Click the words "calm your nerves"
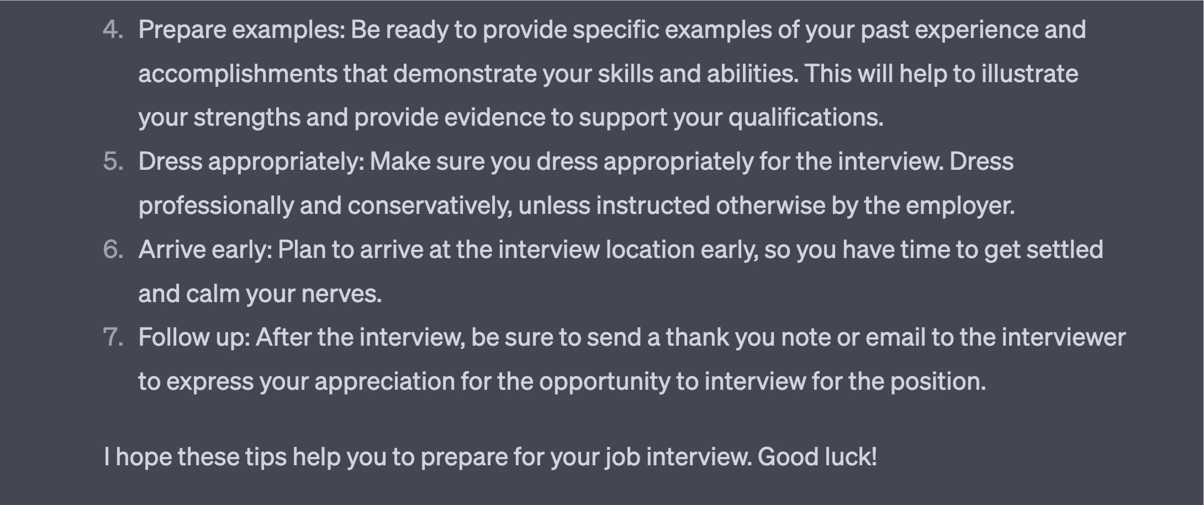This screenshot has height=505, width=1204. [283, 294]
